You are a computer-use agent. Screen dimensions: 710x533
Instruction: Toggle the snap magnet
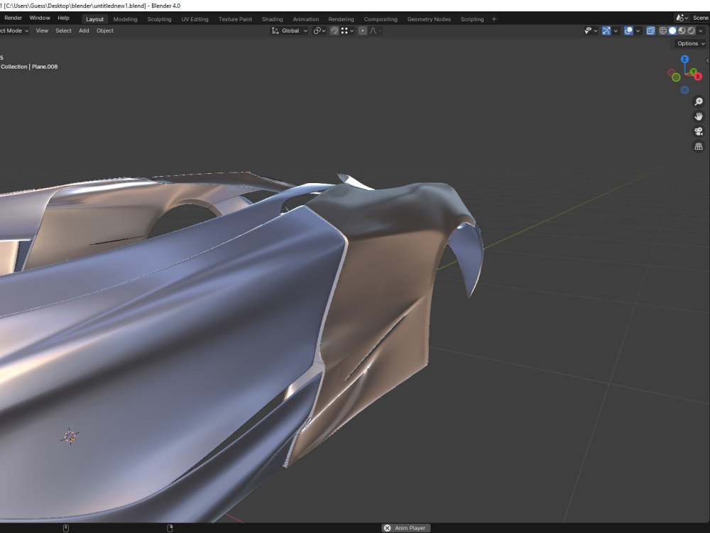(334, 31)
